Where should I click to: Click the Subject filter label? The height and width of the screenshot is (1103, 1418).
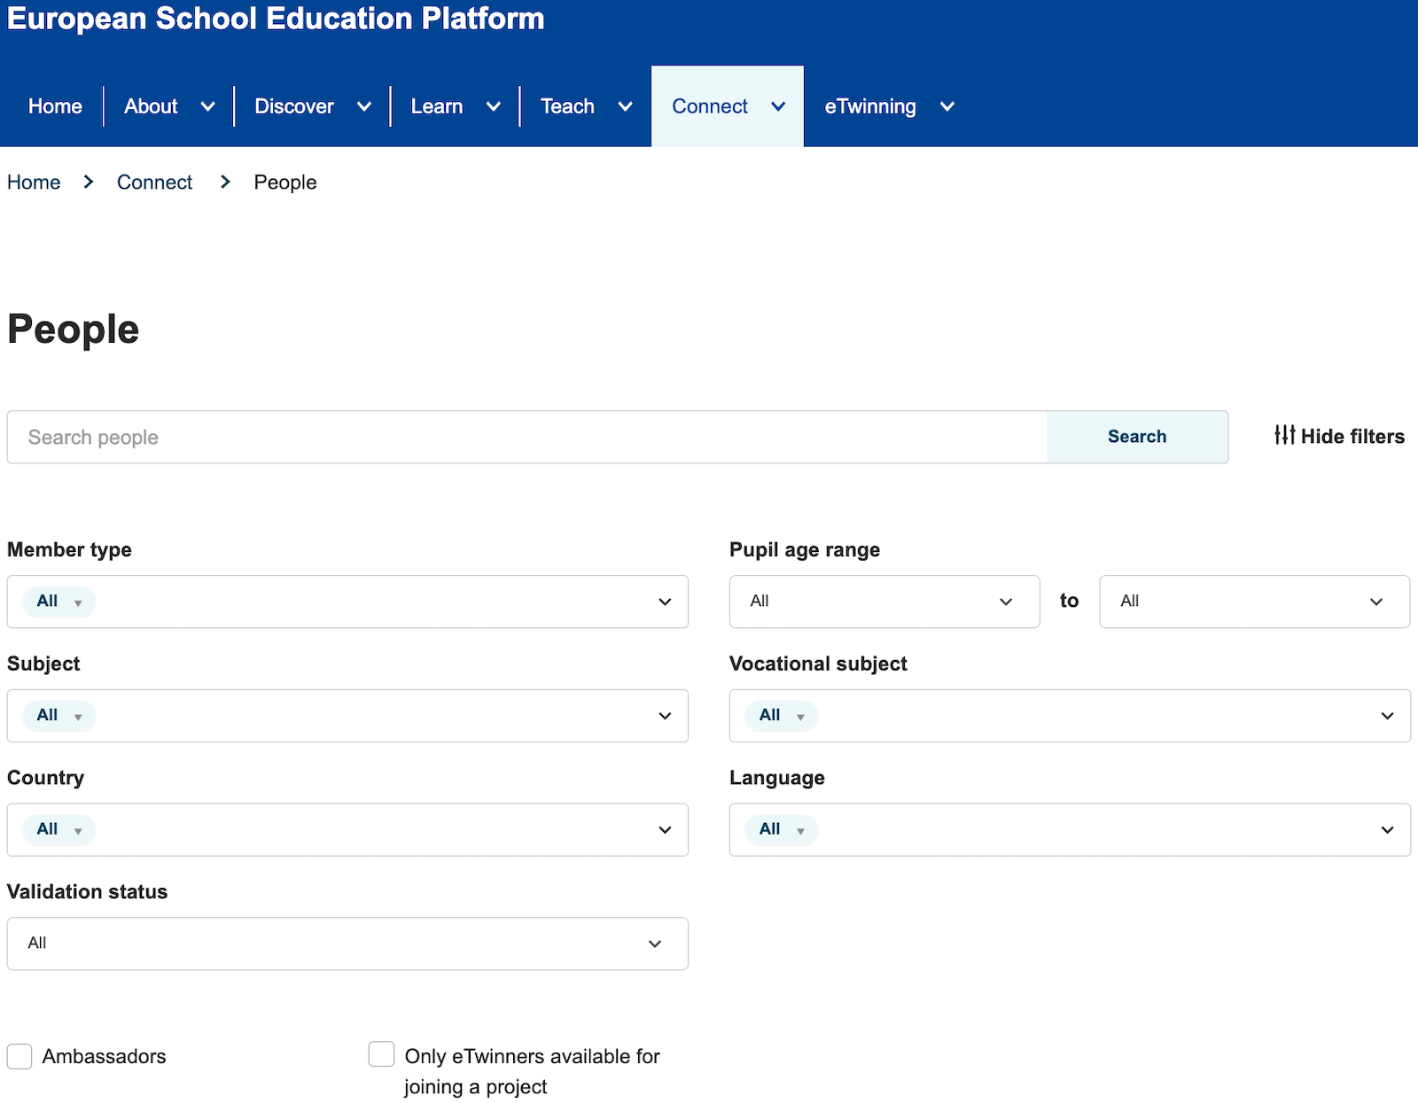[43, 664]
